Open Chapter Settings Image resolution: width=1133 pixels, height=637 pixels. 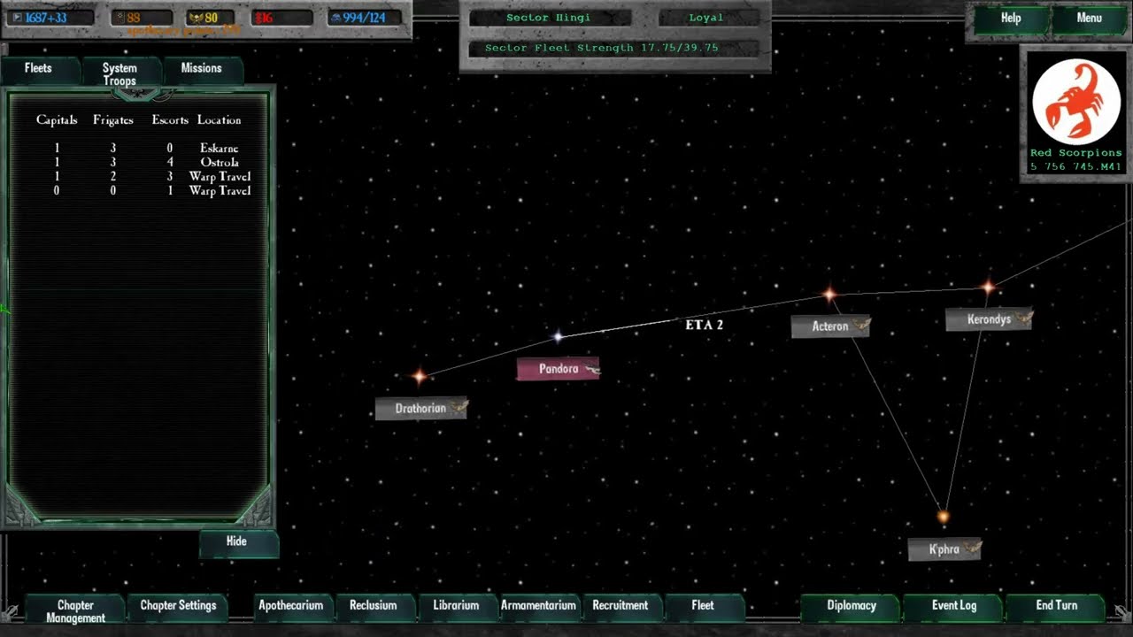(x=178, y=608)
